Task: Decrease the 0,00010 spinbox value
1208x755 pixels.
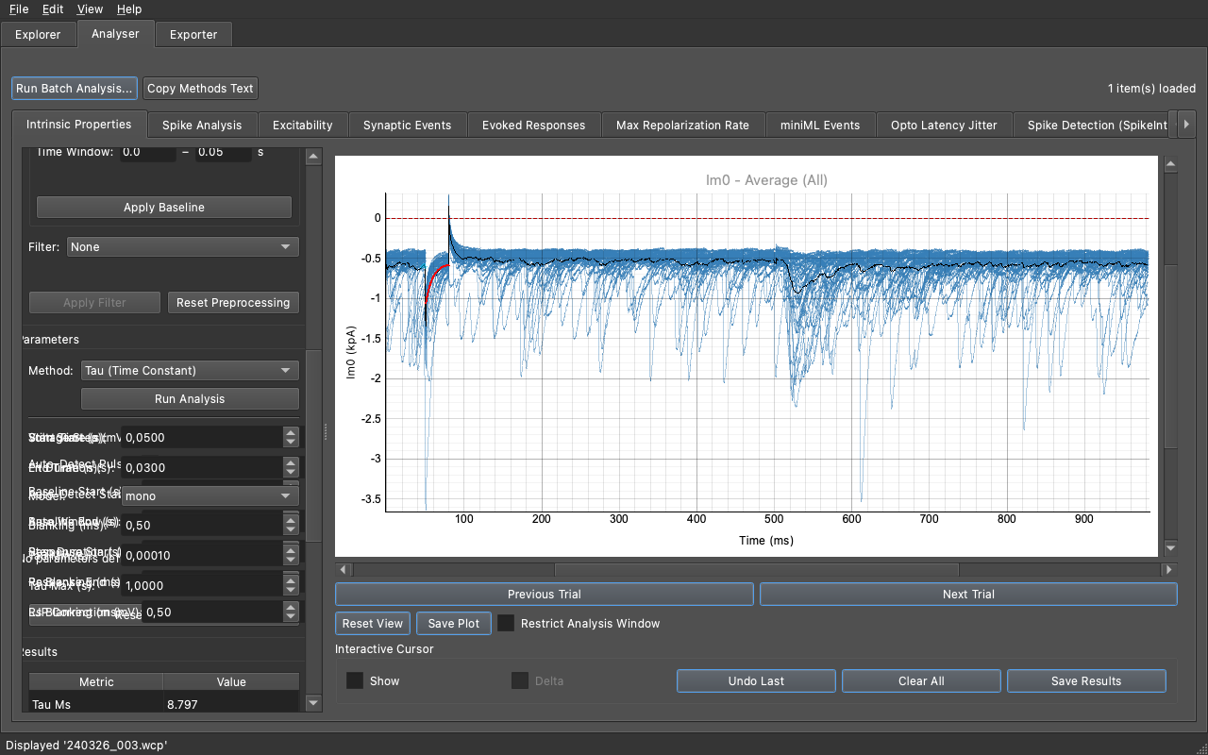Action: [291, 561]
